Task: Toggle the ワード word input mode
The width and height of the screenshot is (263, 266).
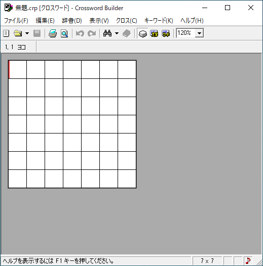Action: [x=166, y=33]
